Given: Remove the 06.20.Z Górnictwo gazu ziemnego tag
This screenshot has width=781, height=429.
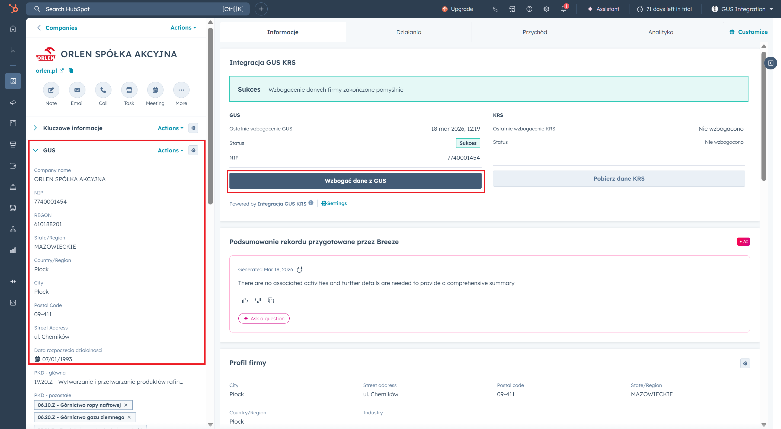Looking at the screenshot, I should (x=129, y=418).
